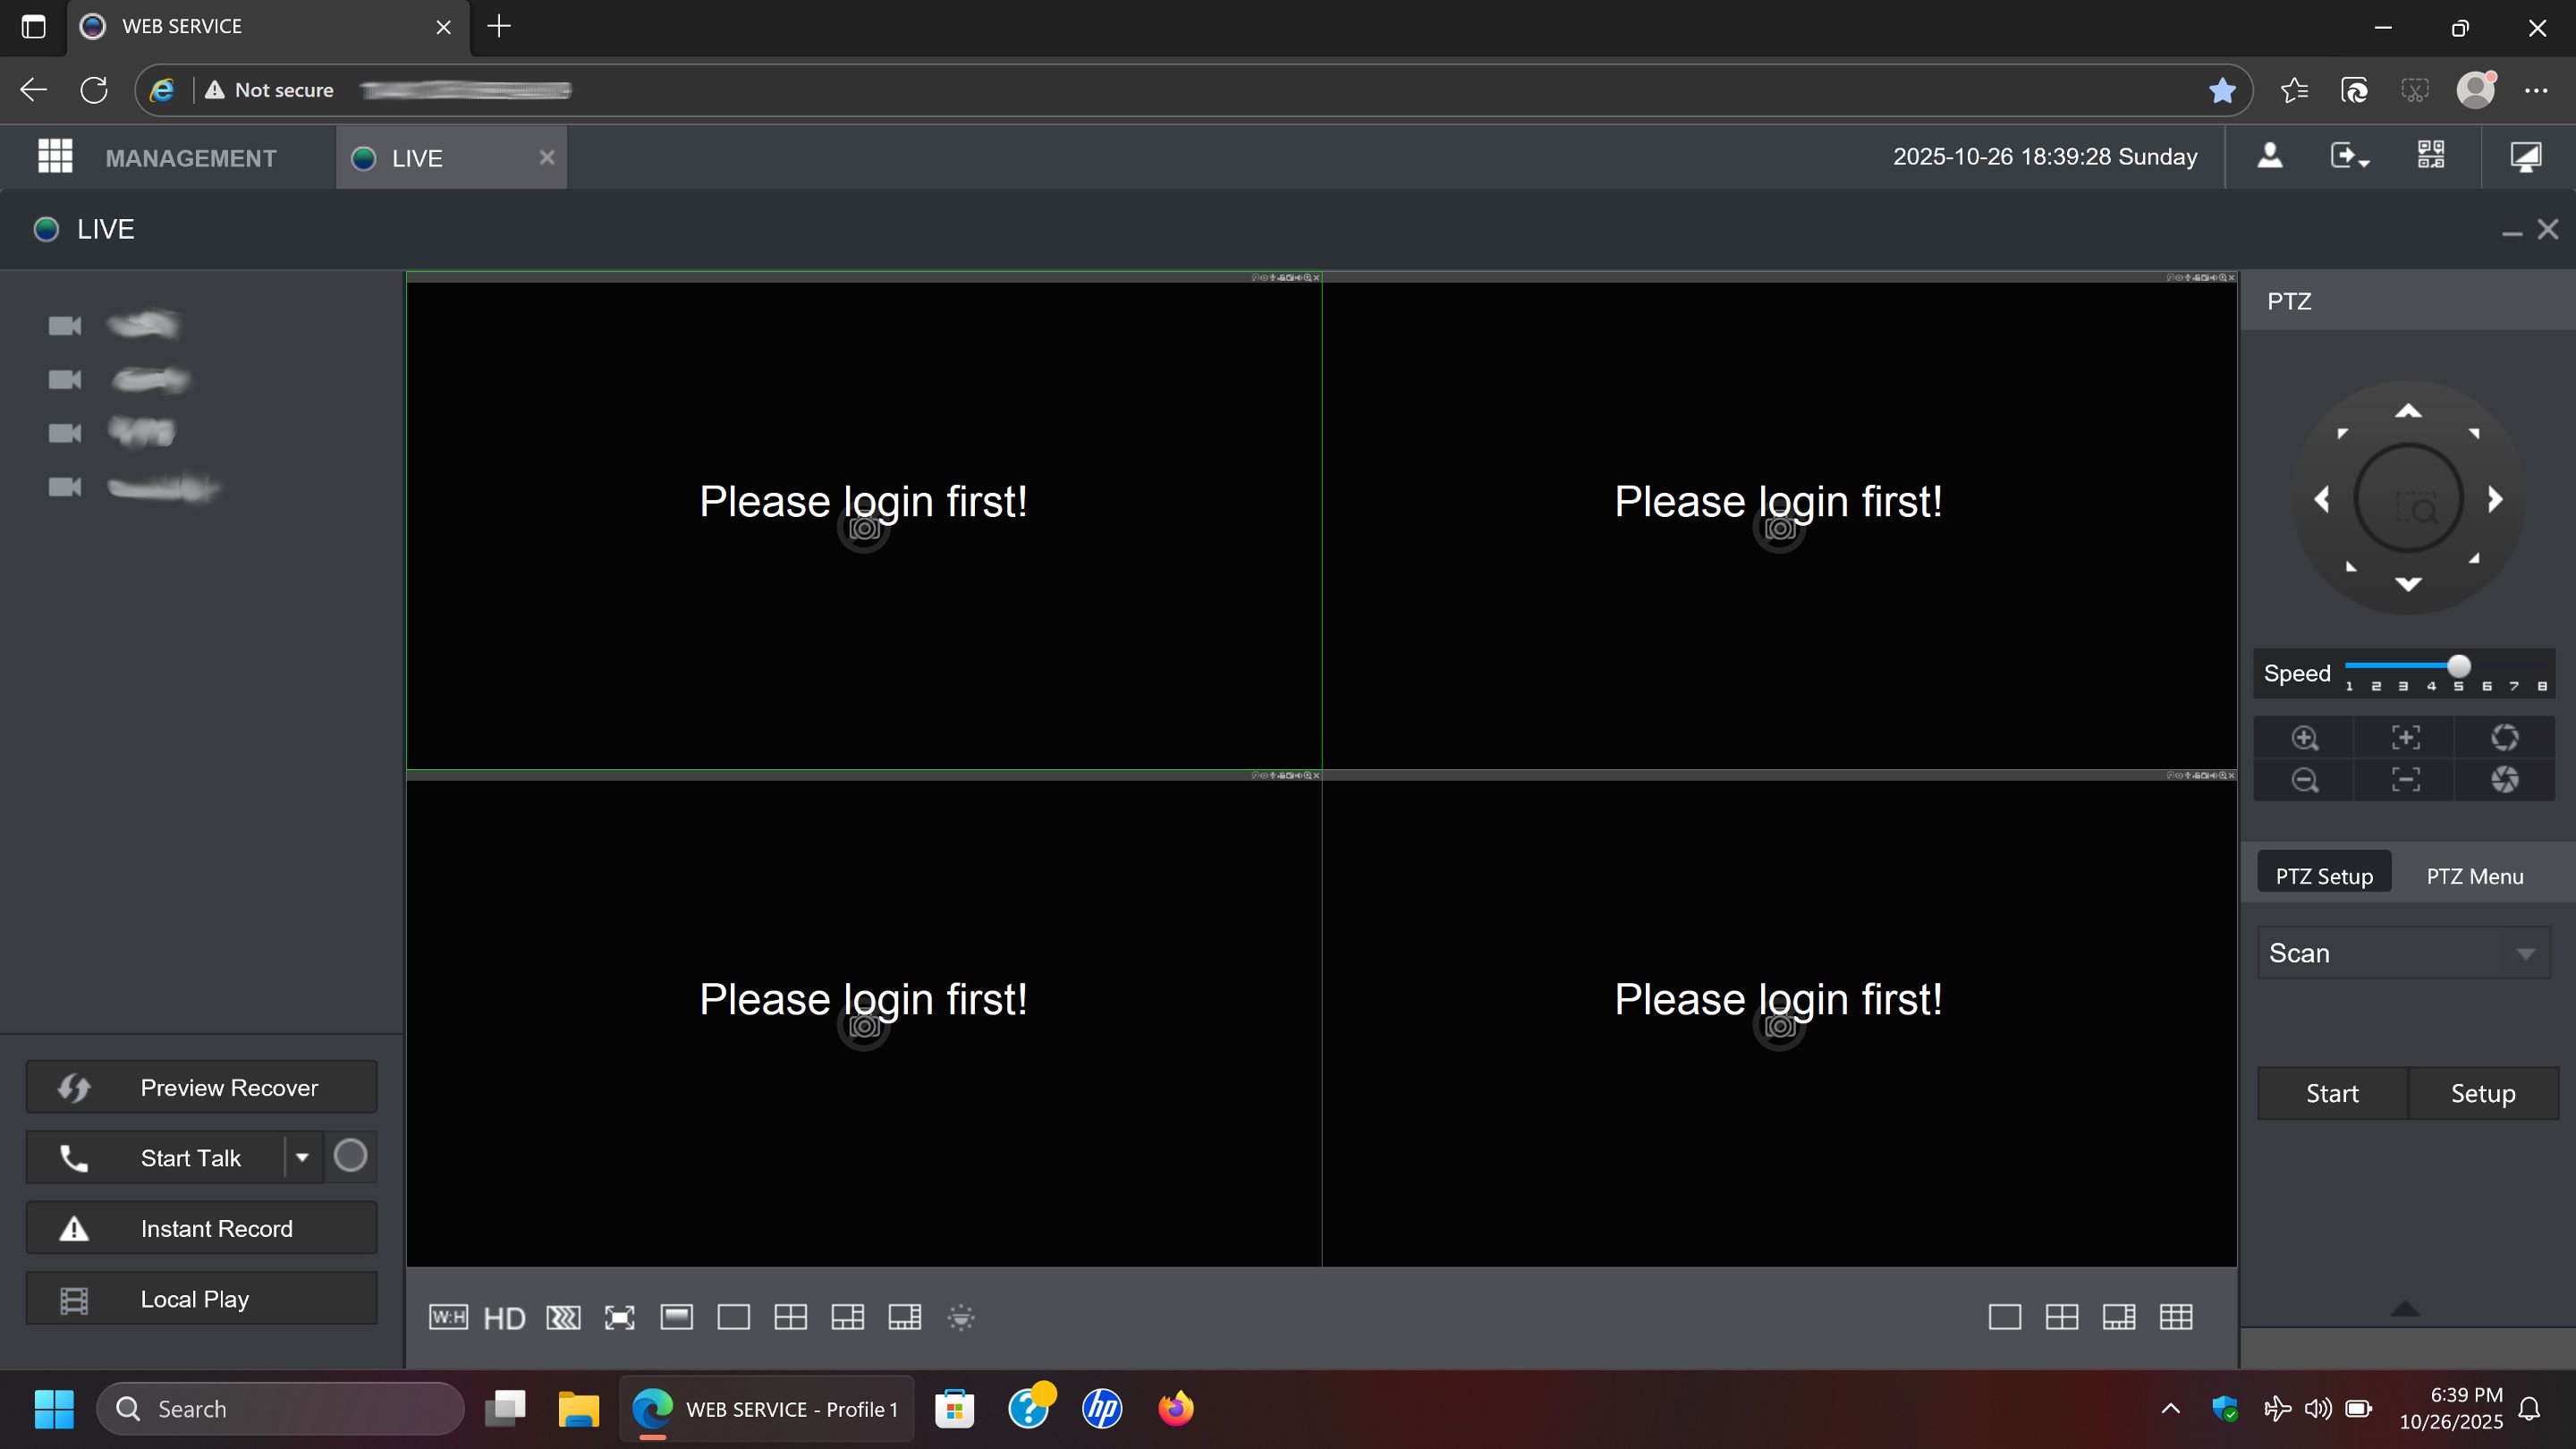Click the iris close icon
This screenshot has height=1449, width=2576.
click(x=2505, y=780)
